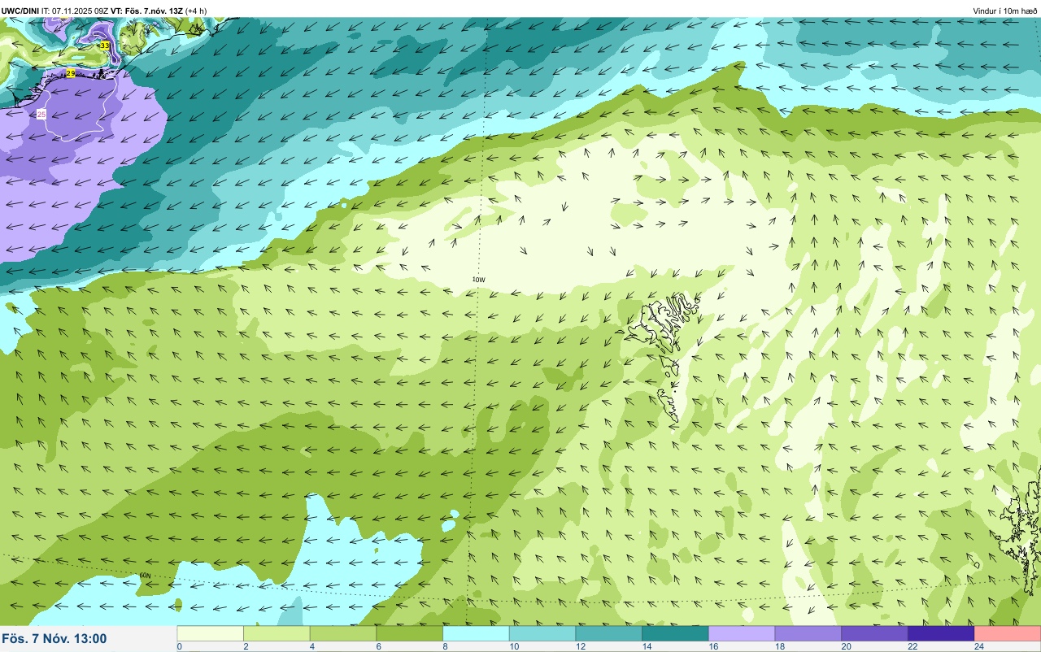Click the deep indigo 22–24 legend swatch

[941, 633]
